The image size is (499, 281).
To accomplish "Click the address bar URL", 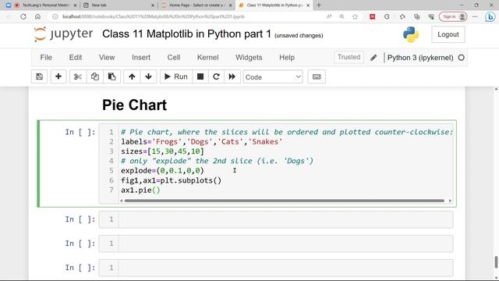I will coord(154,16).
